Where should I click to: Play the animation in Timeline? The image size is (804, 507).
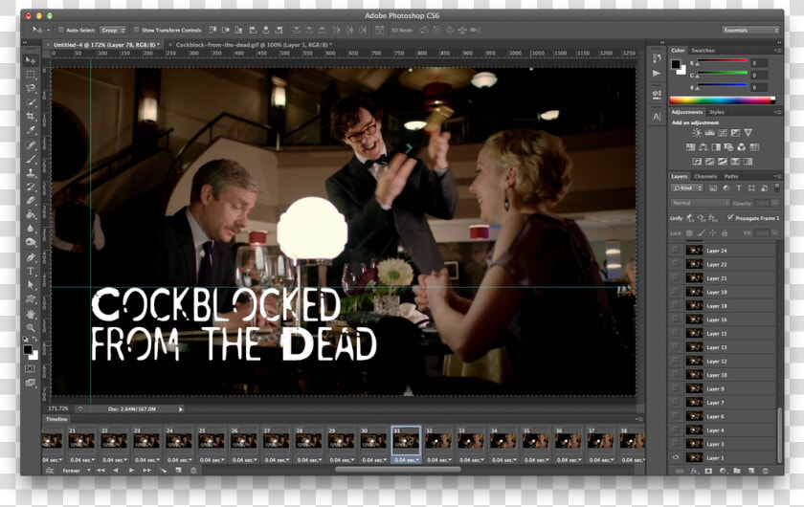click(x=131, y=470)
